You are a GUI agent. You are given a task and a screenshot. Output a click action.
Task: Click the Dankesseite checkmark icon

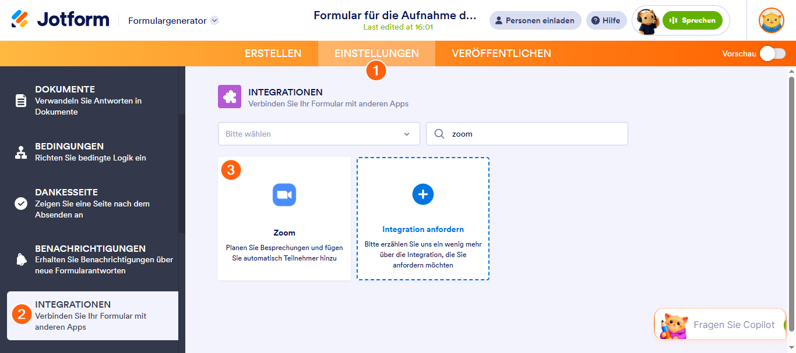(21, 204)
